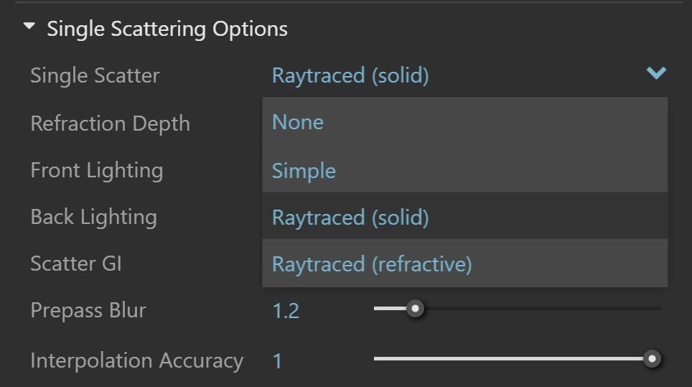Click the Interpolation Accuracy slider handle
The image size is (692, 387).
[652, 358]
